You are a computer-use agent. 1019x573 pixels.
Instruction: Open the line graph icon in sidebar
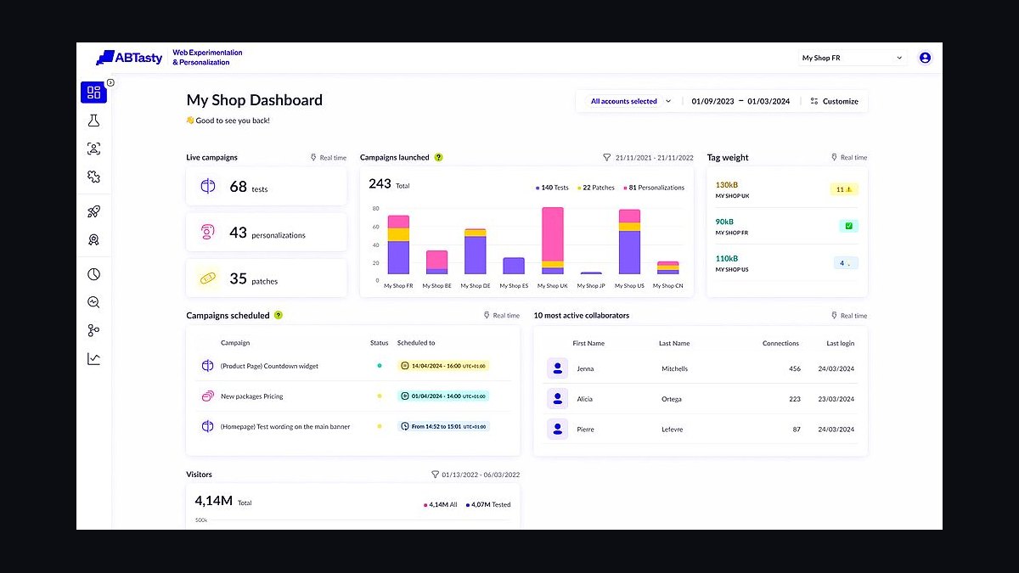tap(93, 359)
